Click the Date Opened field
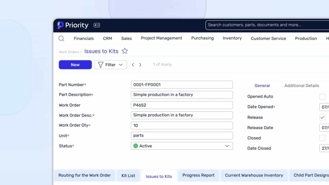The height and width of the screenshot is (185, 329). [324, 107]
